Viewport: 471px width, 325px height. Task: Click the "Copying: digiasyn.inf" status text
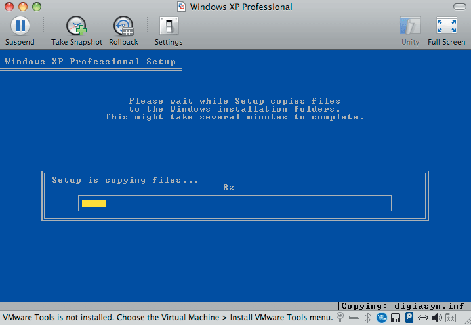[x=403, y=306]
